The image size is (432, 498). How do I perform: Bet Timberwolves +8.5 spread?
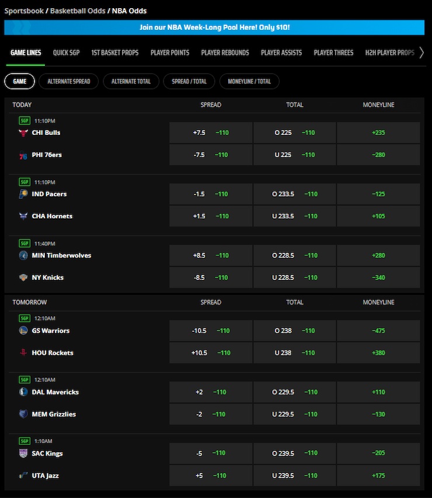[x=211, y=255]
